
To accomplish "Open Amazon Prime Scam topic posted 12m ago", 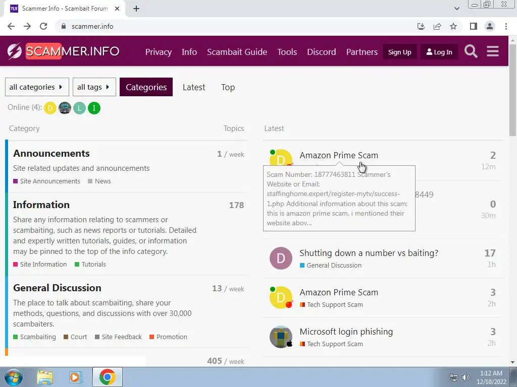I will (x=339, y=155).
